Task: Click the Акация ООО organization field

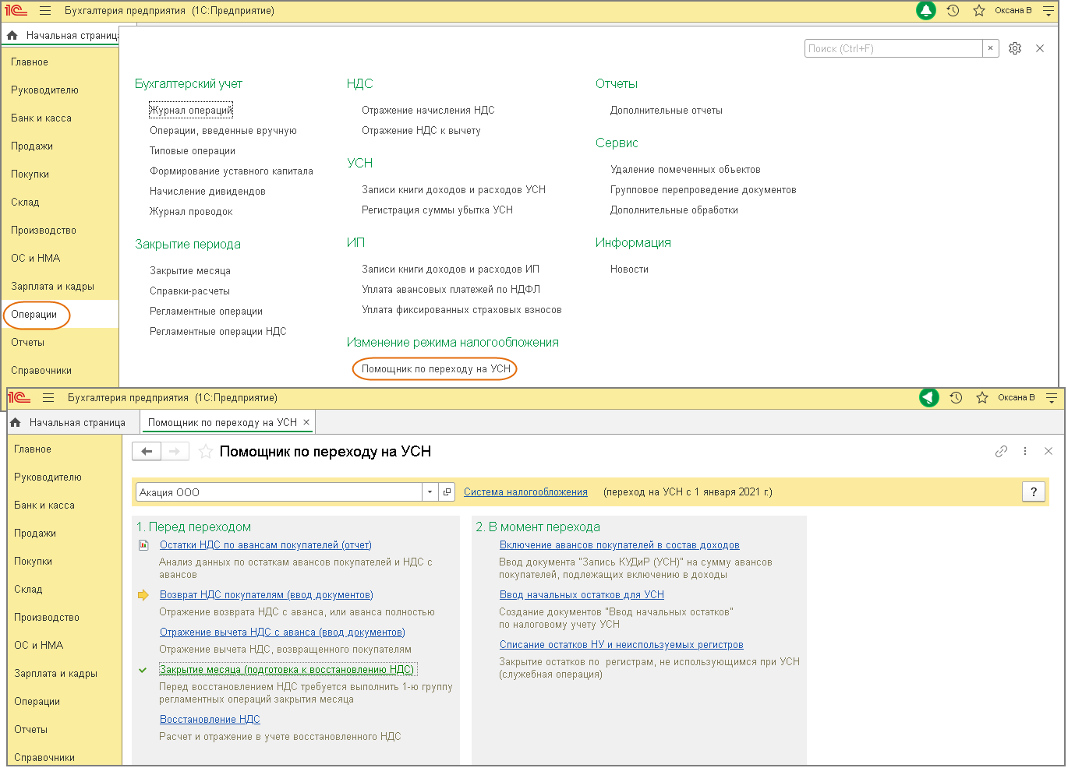Action: click(x=279, y=492)
